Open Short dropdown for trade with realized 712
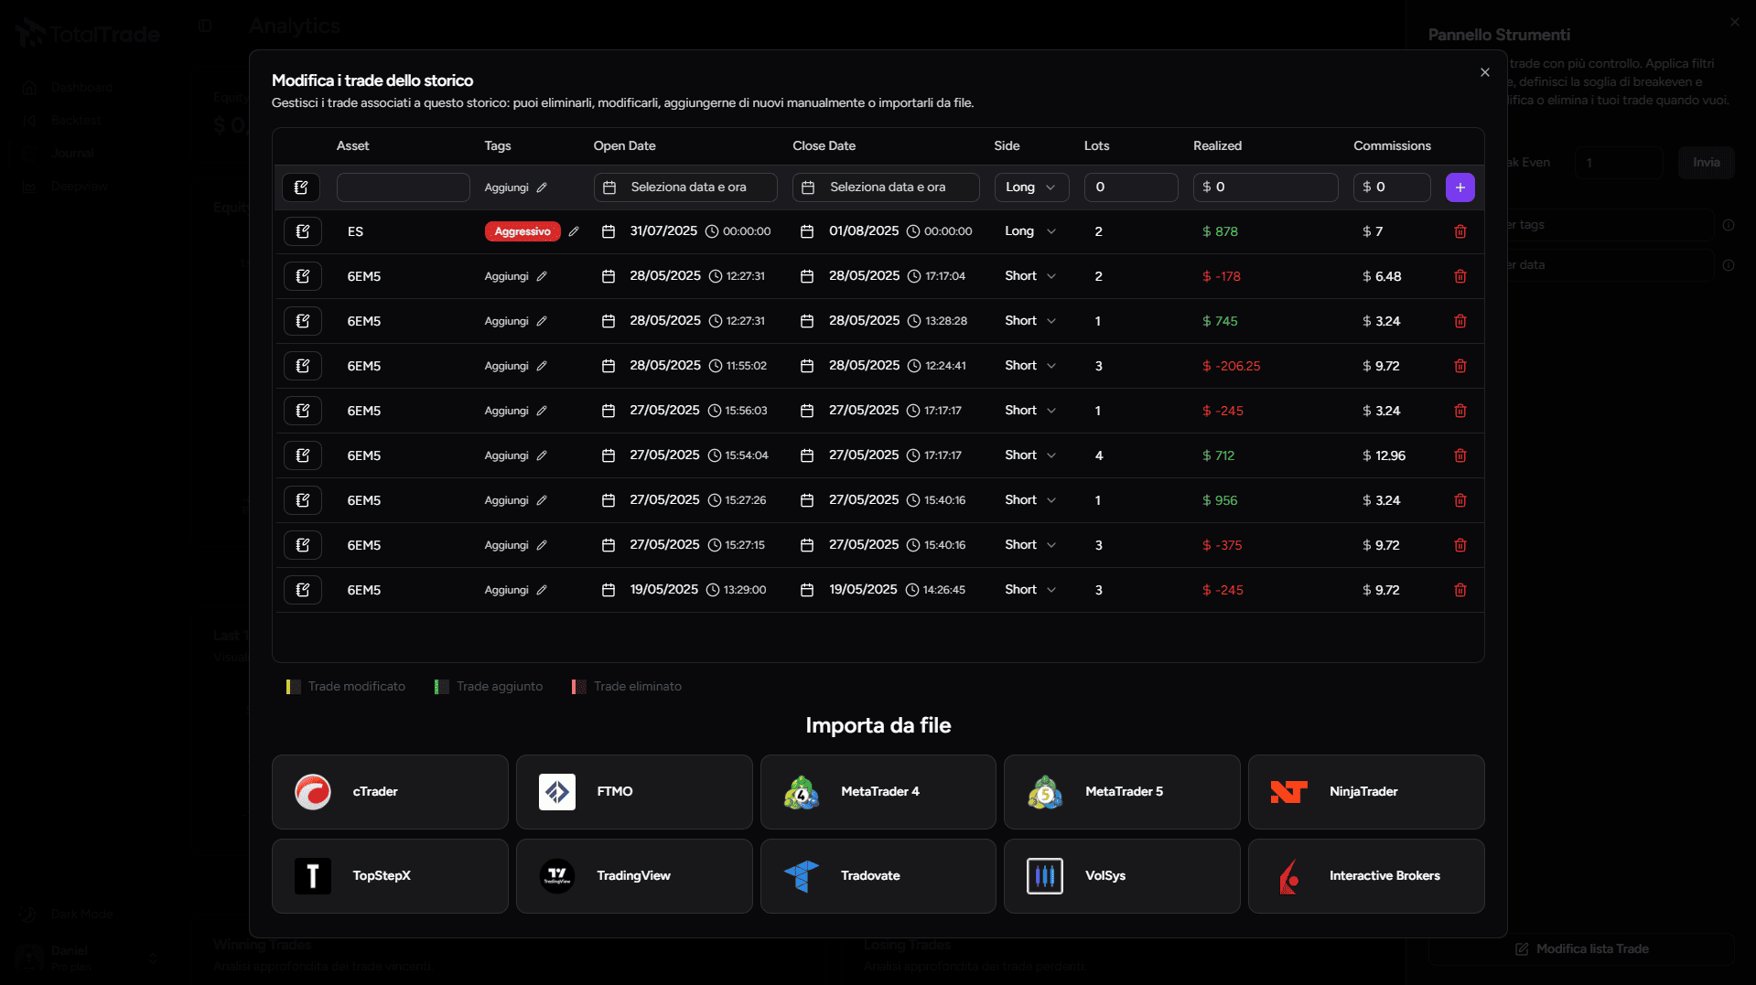This screenshot has height=985, width=1756. [x=1030, y=455]
